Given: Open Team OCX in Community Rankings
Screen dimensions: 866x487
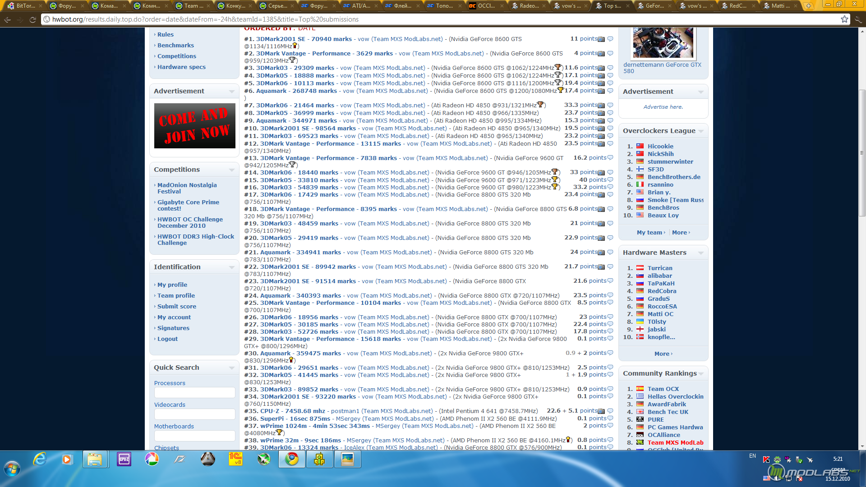Looking at the screenshot, I should pyautogui.click(x=663, y=389).
